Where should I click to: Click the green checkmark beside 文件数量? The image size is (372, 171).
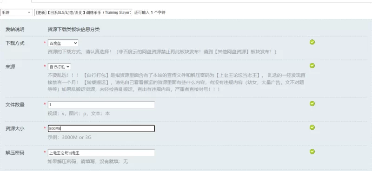312,104
